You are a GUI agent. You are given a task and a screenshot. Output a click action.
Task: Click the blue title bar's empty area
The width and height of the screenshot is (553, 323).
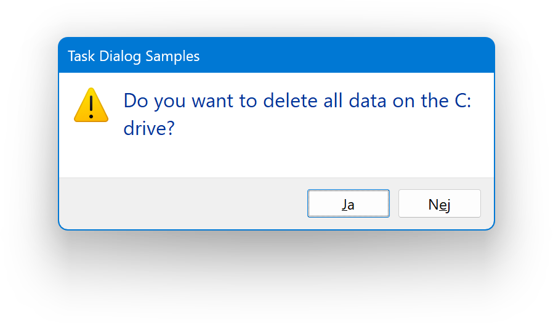[345, 56]
